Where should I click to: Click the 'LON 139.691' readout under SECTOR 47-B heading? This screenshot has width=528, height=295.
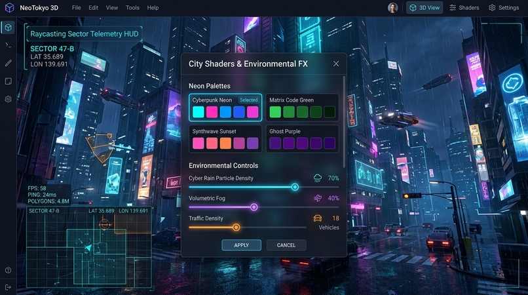(49, 64)
